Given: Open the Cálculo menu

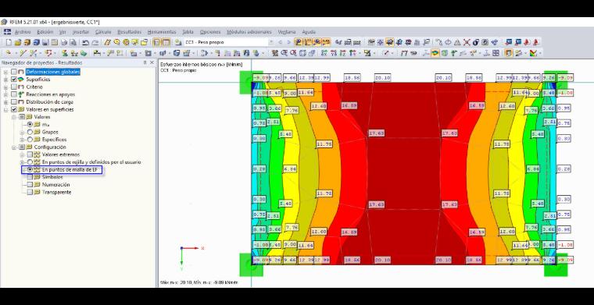Looking at the screenshot, I should 103,32.
